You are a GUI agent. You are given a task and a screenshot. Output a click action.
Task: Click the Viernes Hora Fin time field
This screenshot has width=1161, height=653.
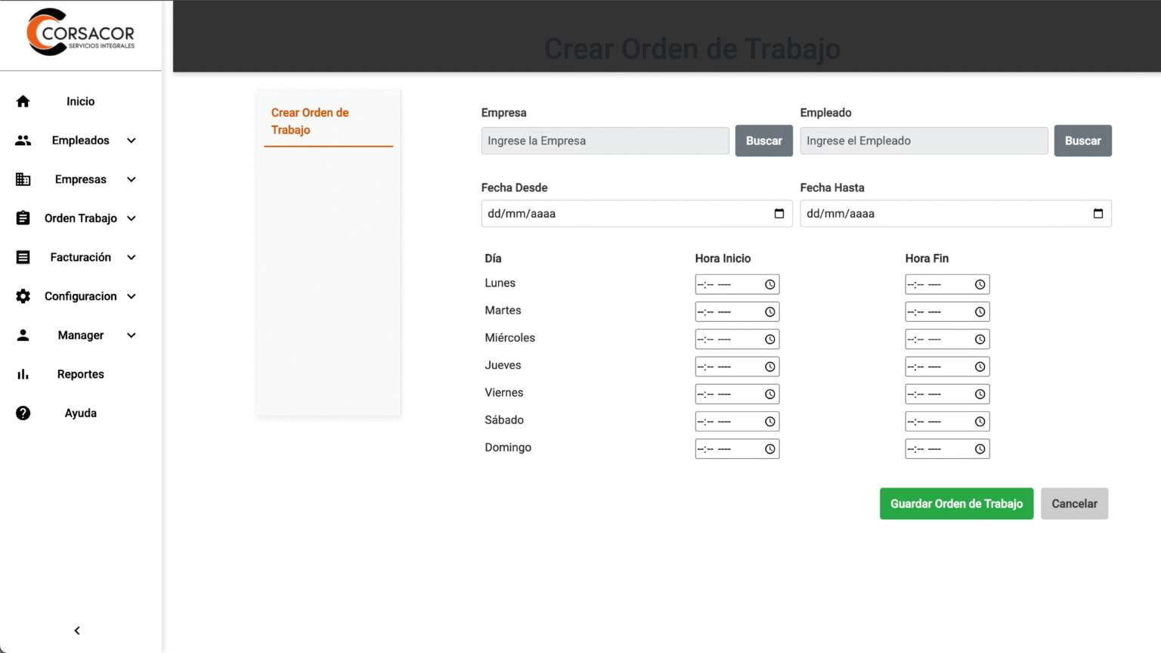click(938, 395)
